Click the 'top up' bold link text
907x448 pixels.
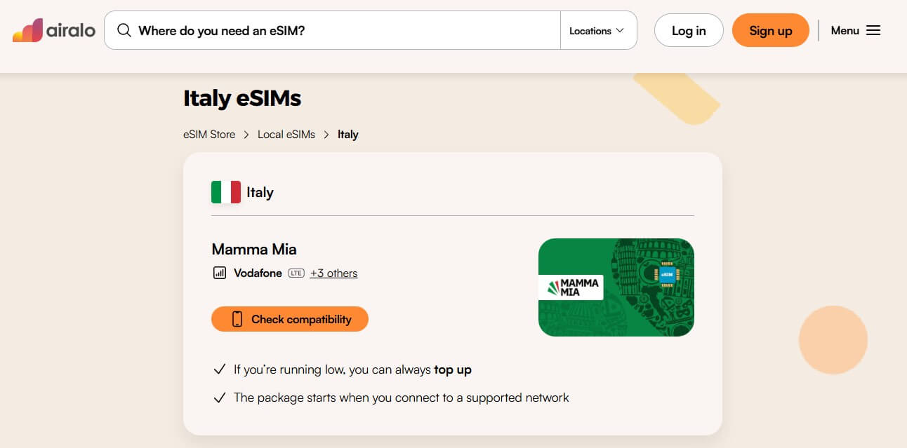[x=453, y=369]
